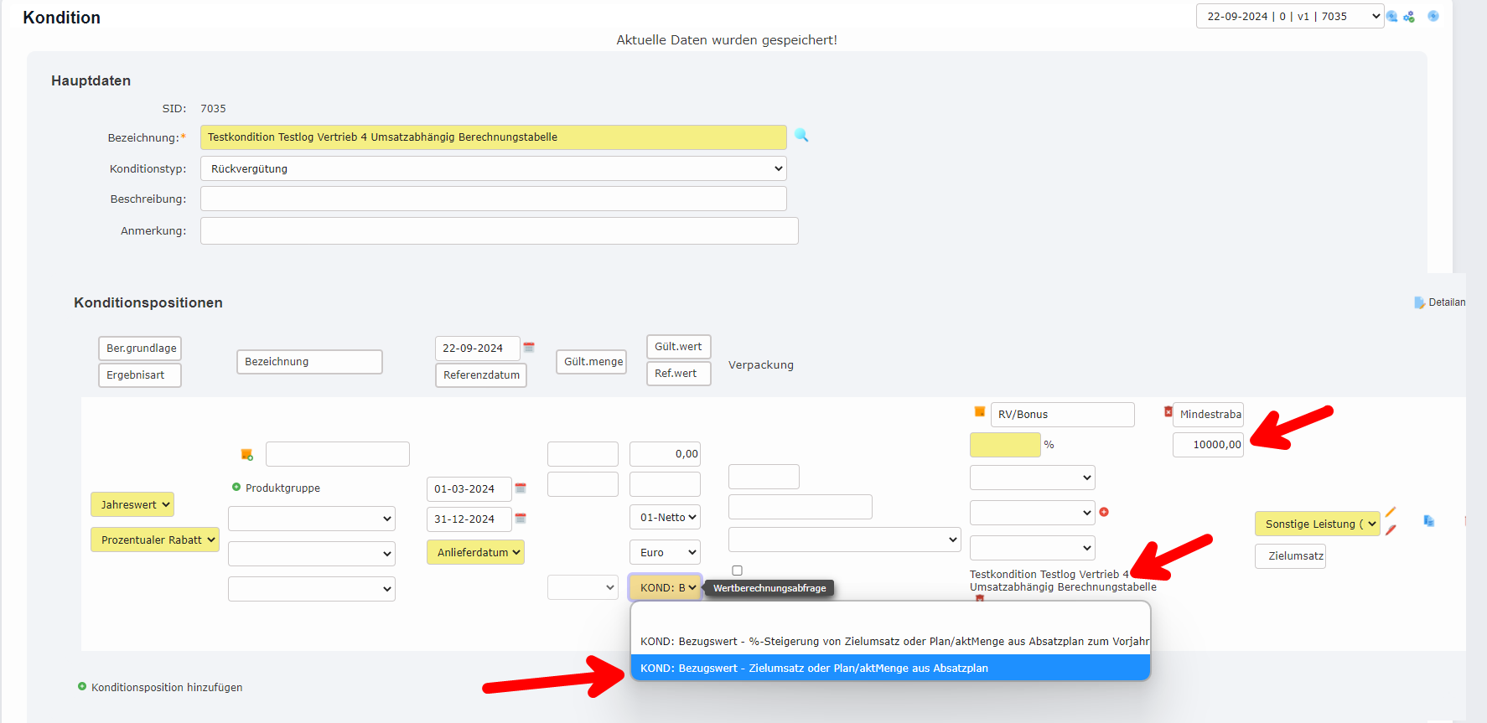Screen dimensions: 1487x723
Task: Click the Referenzdatum header button
Action: tap(481, 374)
